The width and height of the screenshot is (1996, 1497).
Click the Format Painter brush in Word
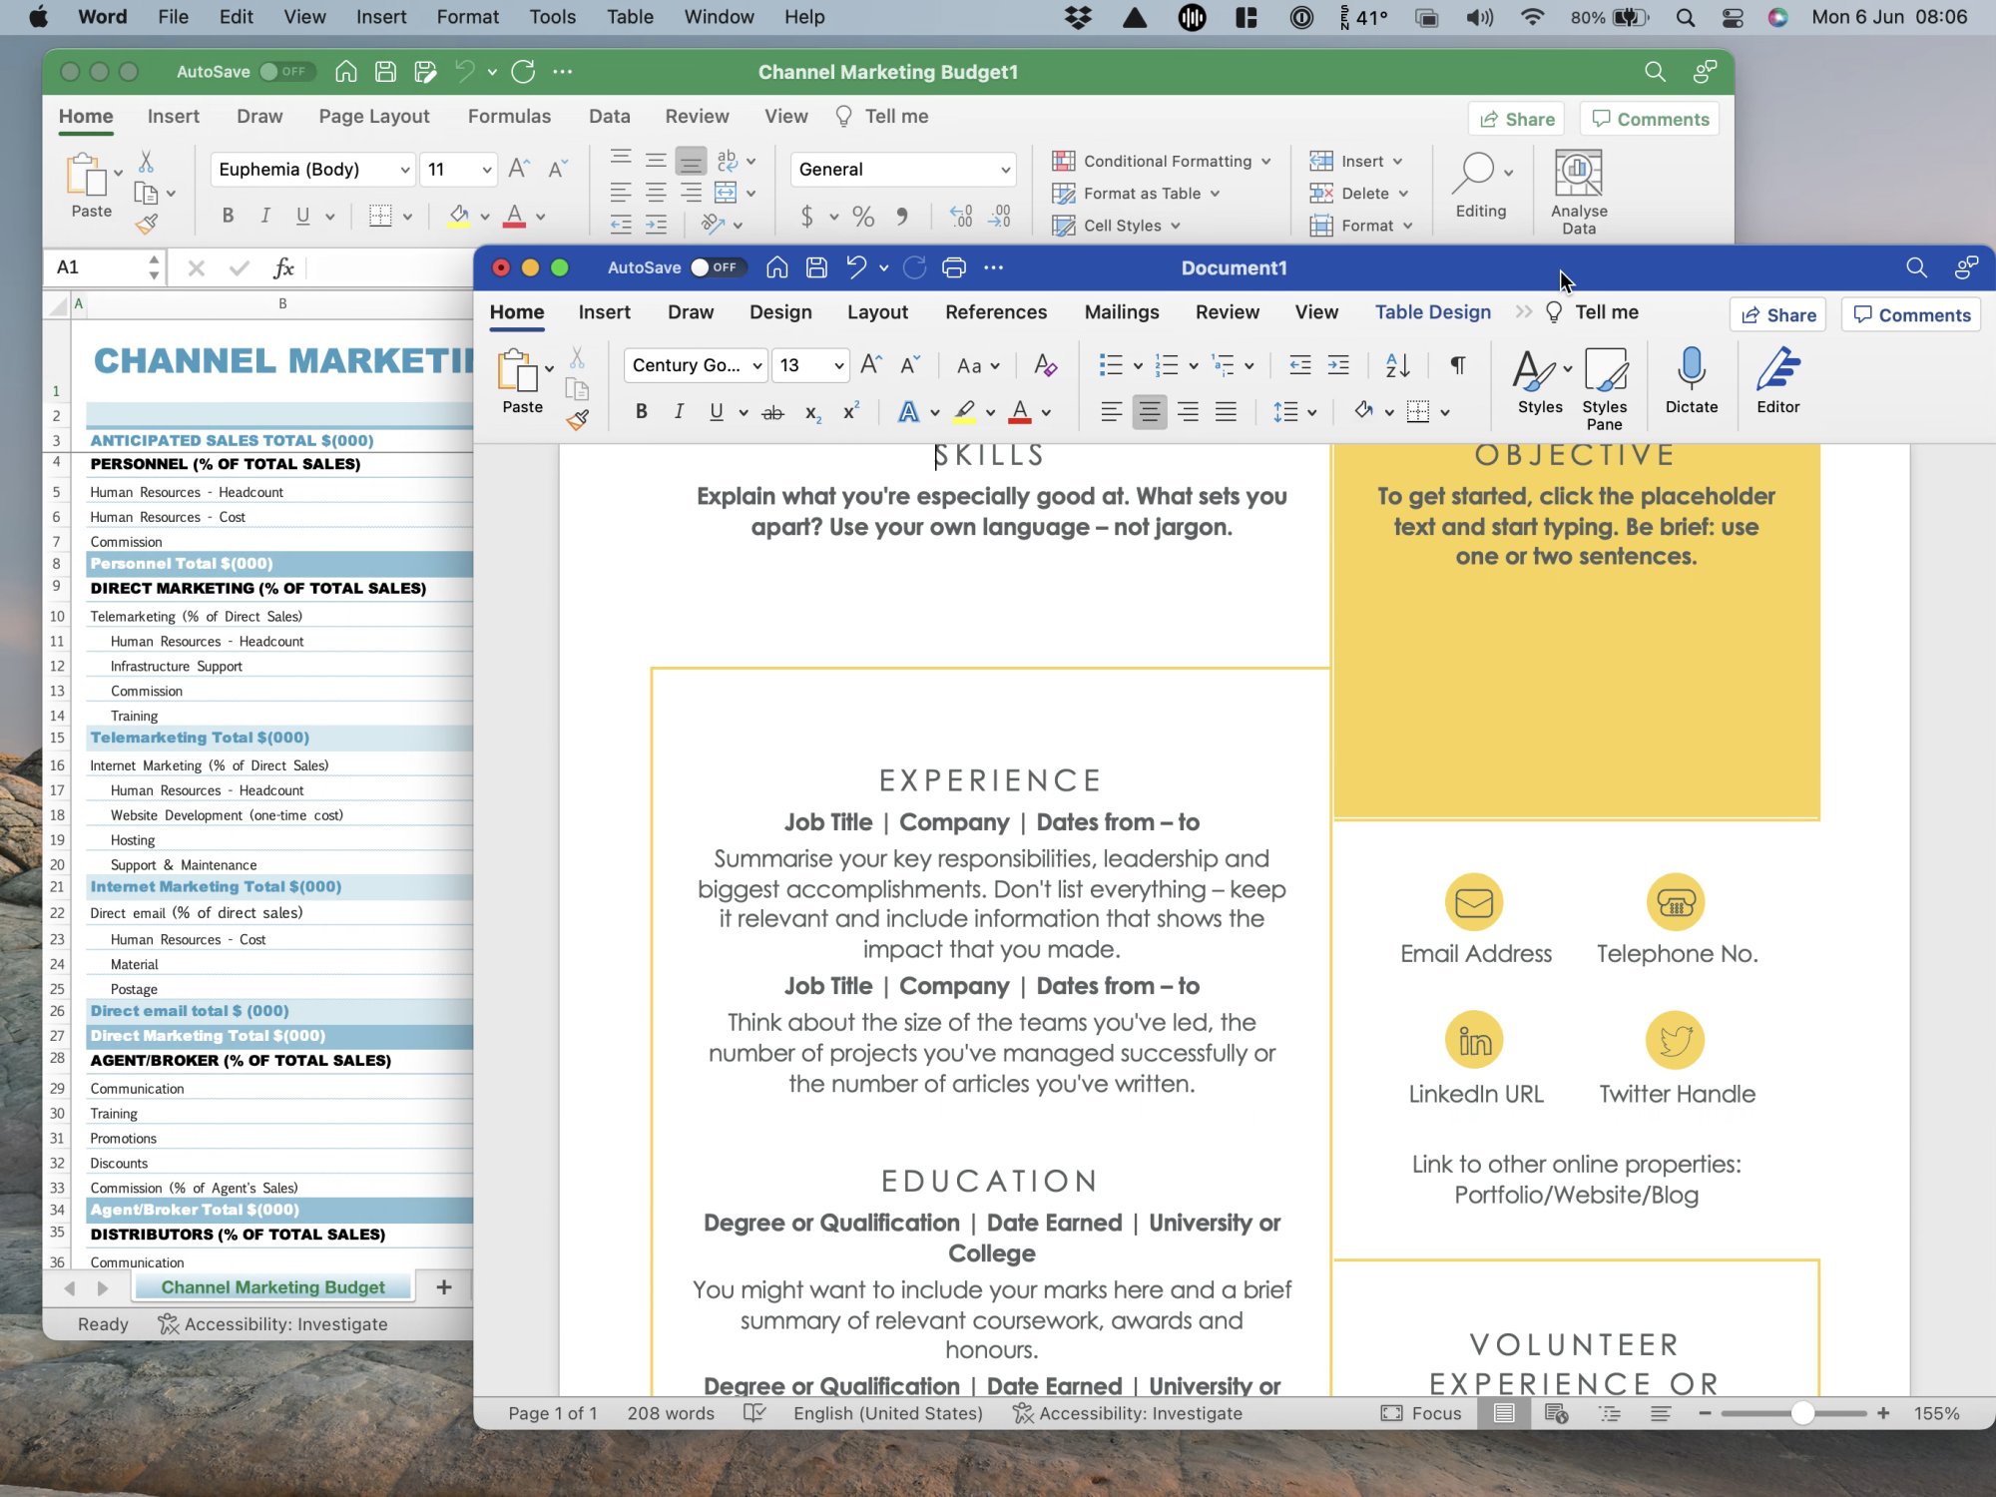tap(577, 420)
